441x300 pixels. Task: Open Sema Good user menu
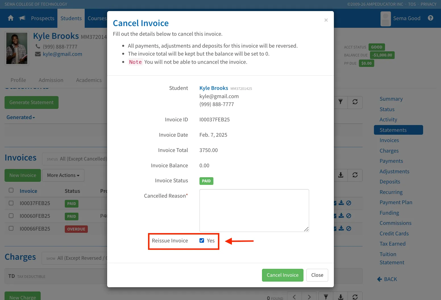[401, 18]
